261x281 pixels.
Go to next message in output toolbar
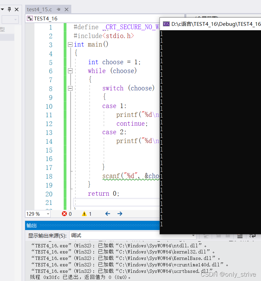point(228,236)
